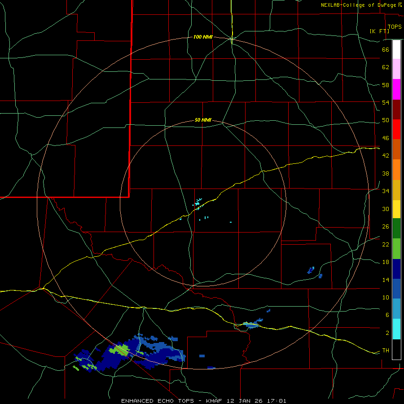Select the dark red 50-54 kft swatch
This screenshot has height=404, width=404.
396,110
